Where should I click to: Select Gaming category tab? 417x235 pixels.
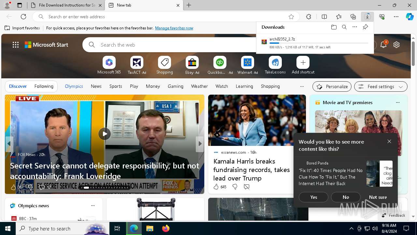(176, 86)
